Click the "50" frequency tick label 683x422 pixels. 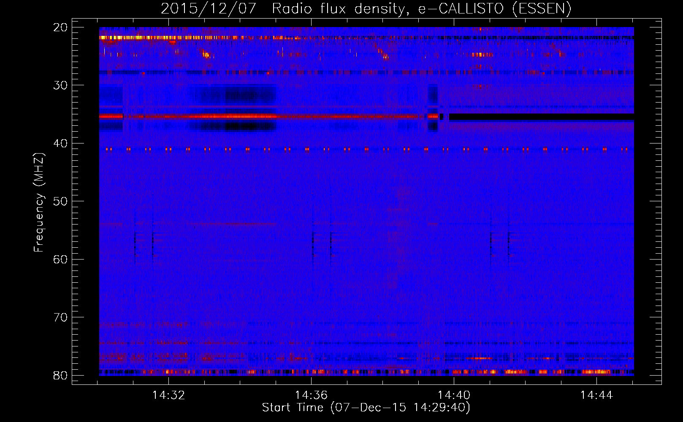pyautogui.click(x=61, y=201)
